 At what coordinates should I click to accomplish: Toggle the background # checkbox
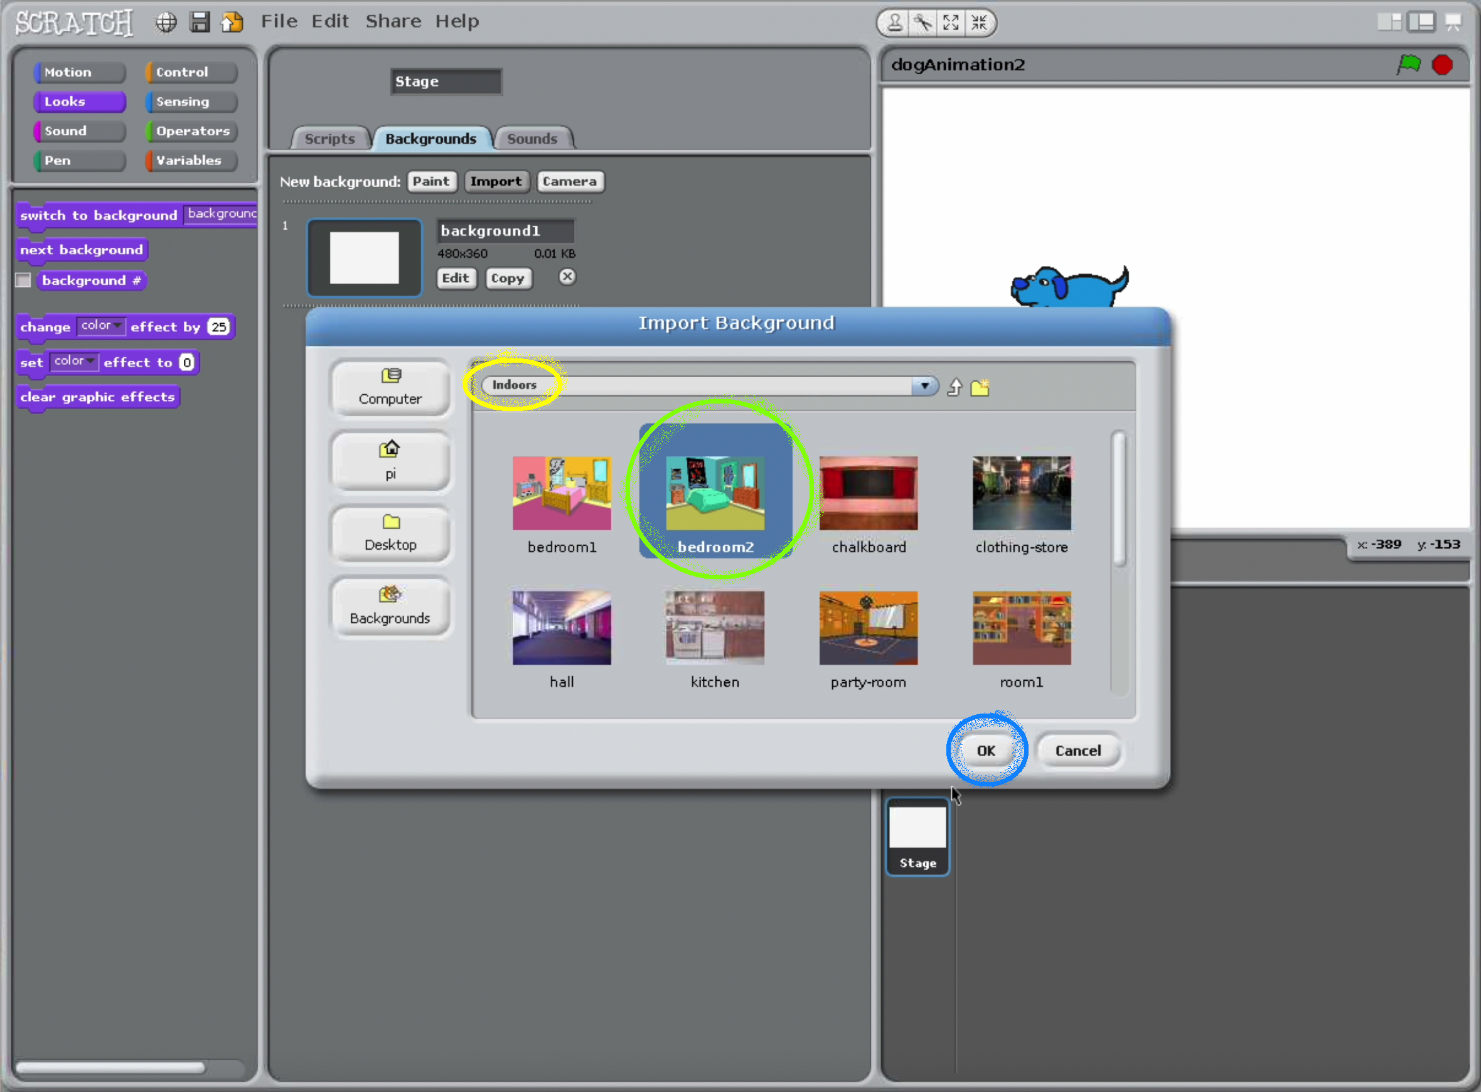pyautogui.click(x=24, y=281)
